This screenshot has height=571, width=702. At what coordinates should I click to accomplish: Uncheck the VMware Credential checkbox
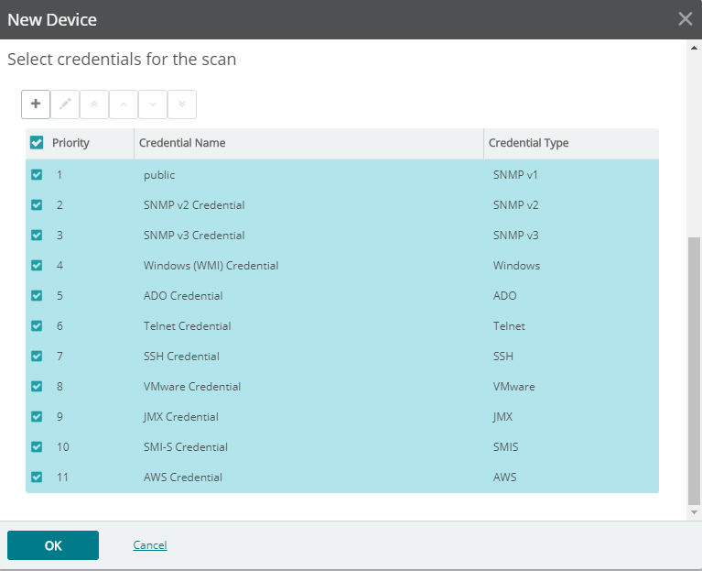[x=37, y=387]
